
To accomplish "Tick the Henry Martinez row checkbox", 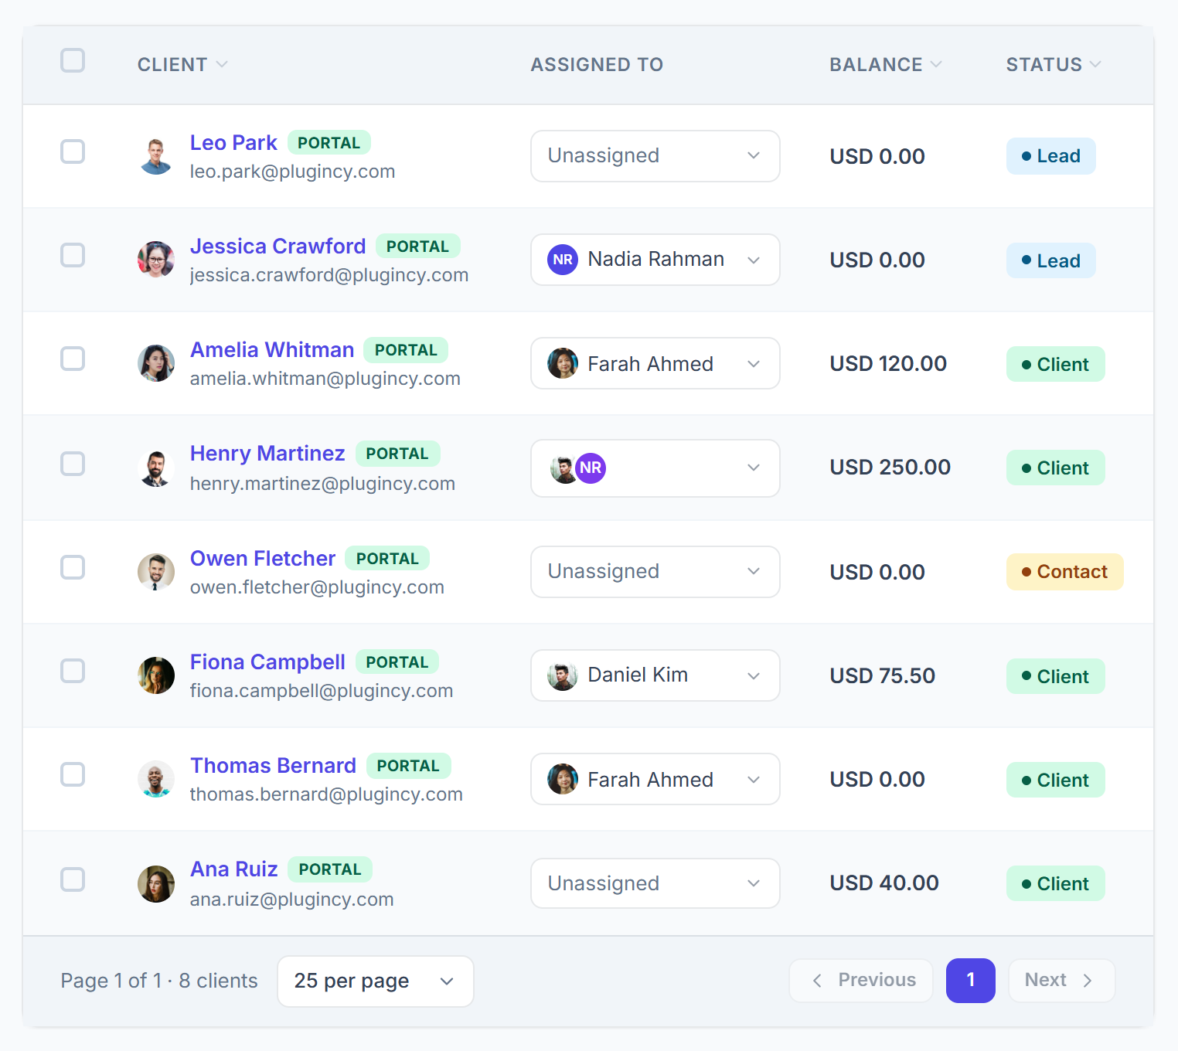I will [x=73, y=464].
